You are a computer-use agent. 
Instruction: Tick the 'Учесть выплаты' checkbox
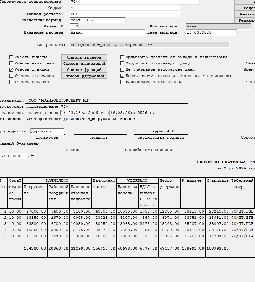[11, 82]
